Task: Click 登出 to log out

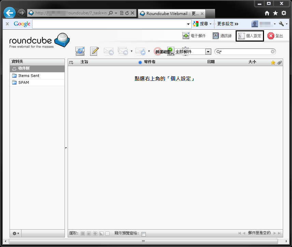Action: 275,36
